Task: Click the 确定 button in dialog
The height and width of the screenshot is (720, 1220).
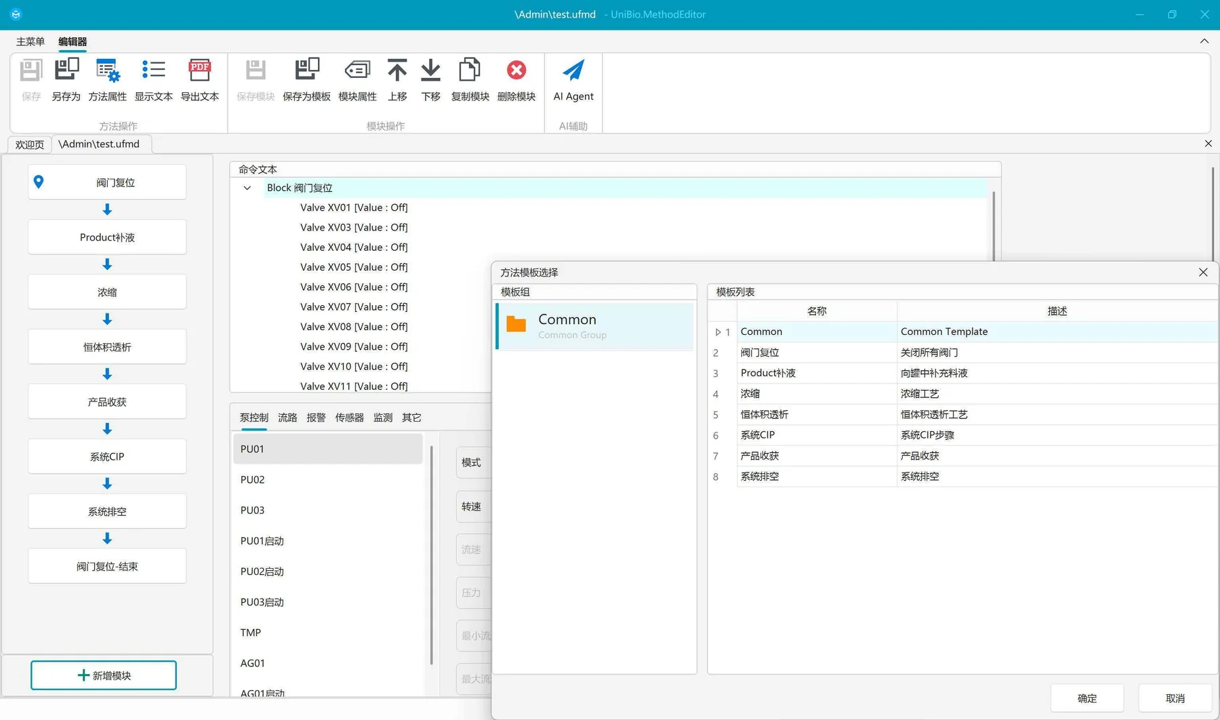Action: (1087, 698)
